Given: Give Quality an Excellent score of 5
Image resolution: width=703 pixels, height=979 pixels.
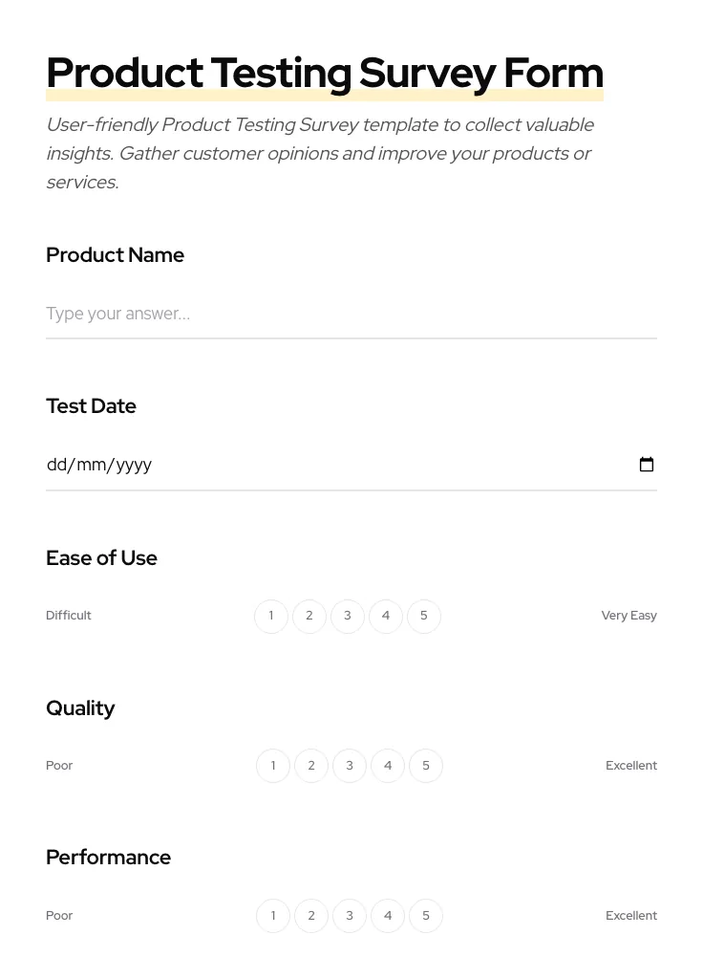Looking at the screenshot, I should point(425,765).
